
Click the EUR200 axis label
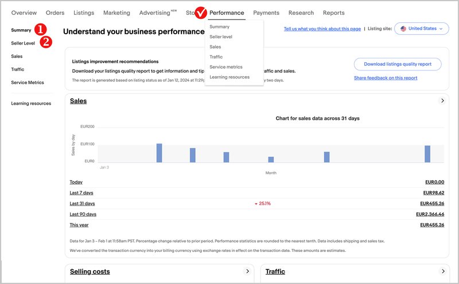point(87,127)
